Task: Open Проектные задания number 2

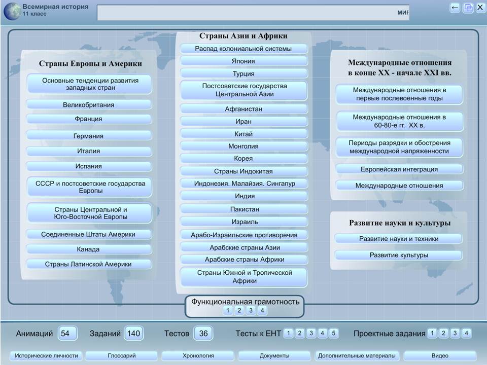Action: tap(443, 333)
